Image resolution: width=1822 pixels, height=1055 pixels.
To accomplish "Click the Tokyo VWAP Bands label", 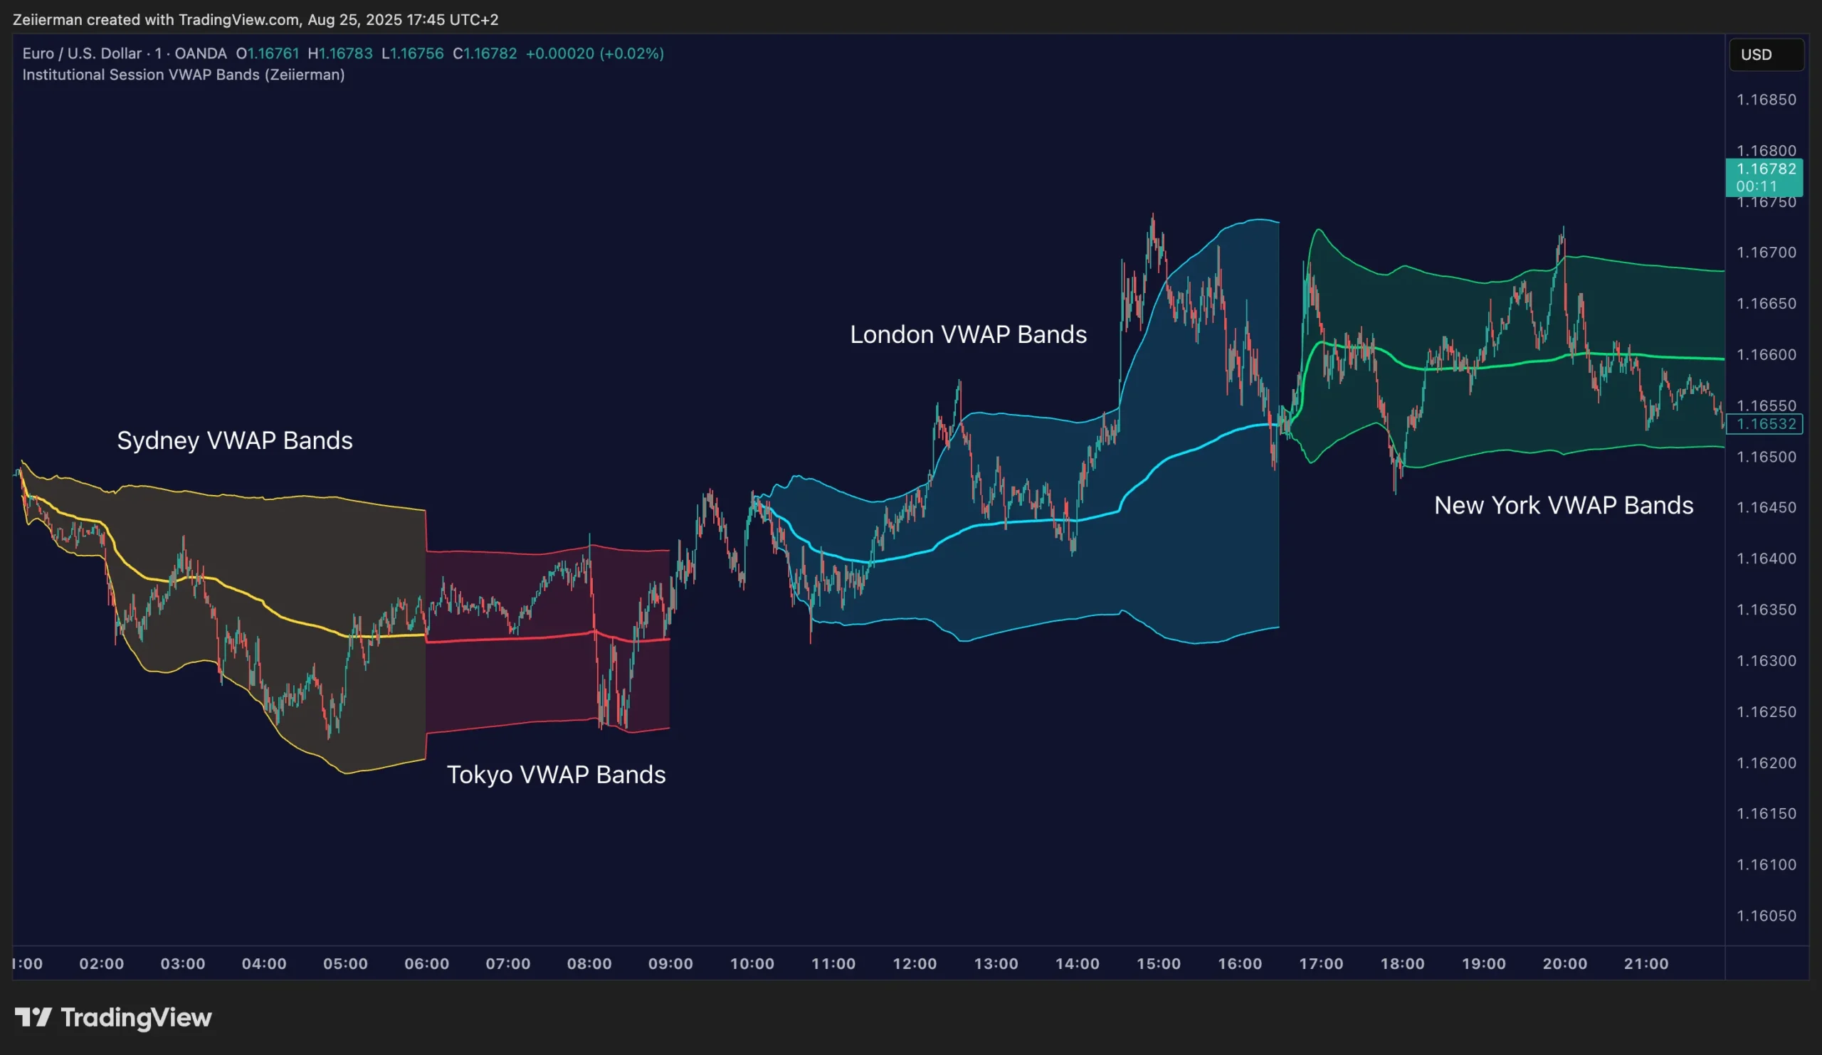I will 555,775.
